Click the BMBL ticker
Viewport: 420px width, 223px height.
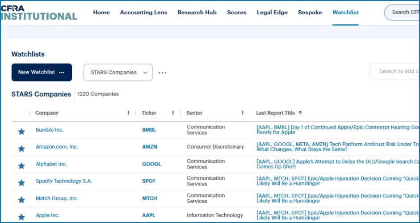(x=149, y=130)
